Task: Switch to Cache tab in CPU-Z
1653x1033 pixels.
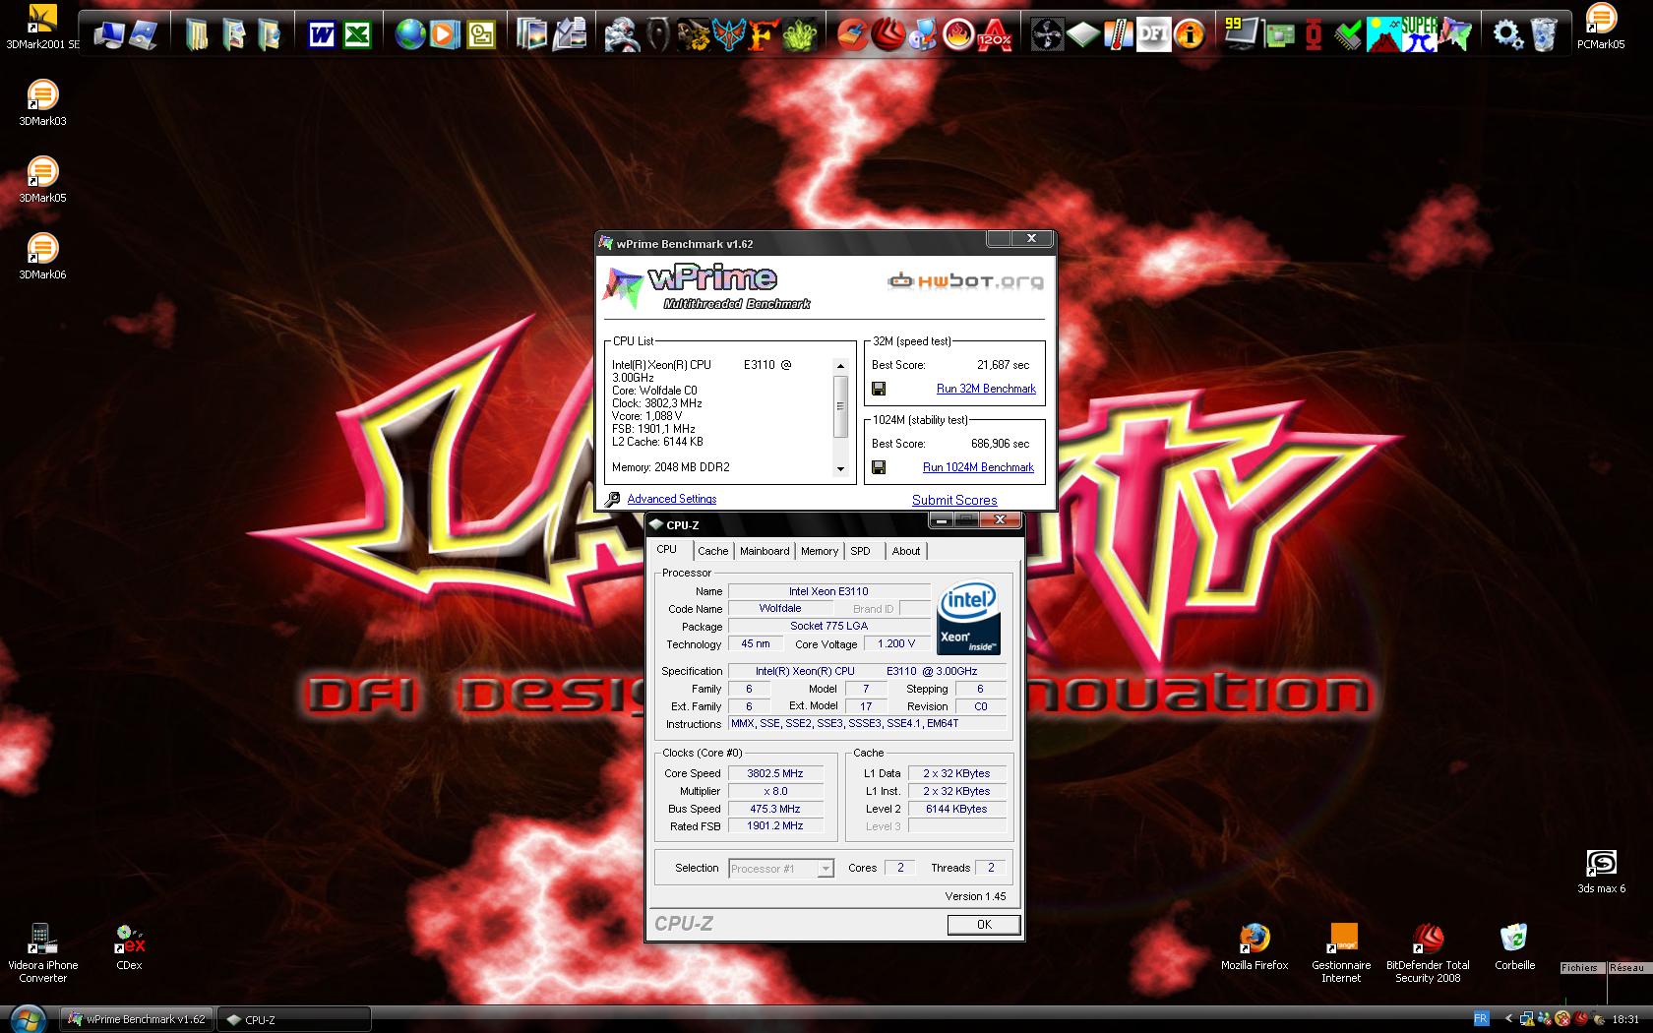Action: coord(713,551)
